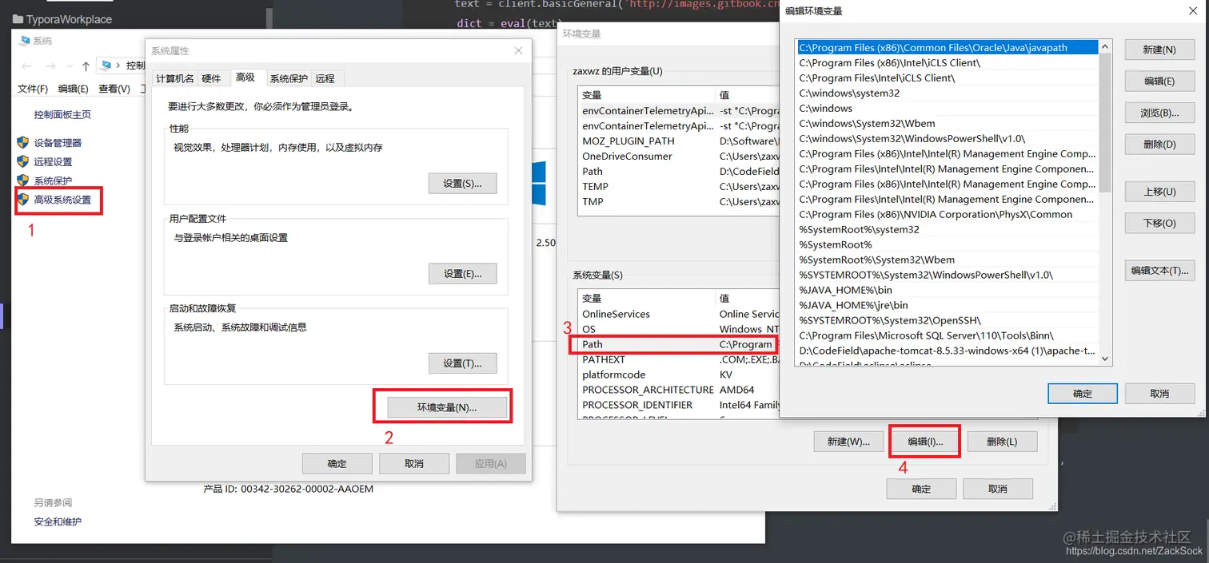
Task: Switch to the 远程 tab
Action: point(325,78)
